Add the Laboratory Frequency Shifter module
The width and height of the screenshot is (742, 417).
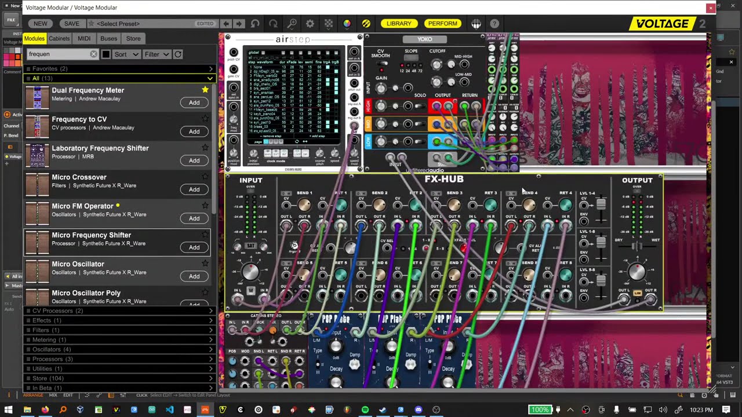coord(194,160)
